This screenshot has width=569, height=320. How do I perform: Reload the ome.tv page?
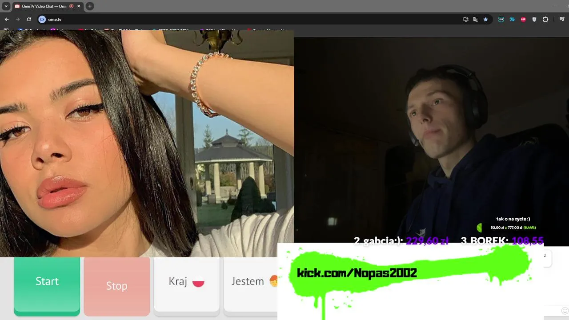pyautogui.click(x=29, y=20)
